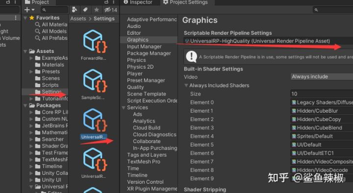
Task: Click Element 4 Sprites/Default shader field
Action: pyautogui.click(x=322, y=136)
